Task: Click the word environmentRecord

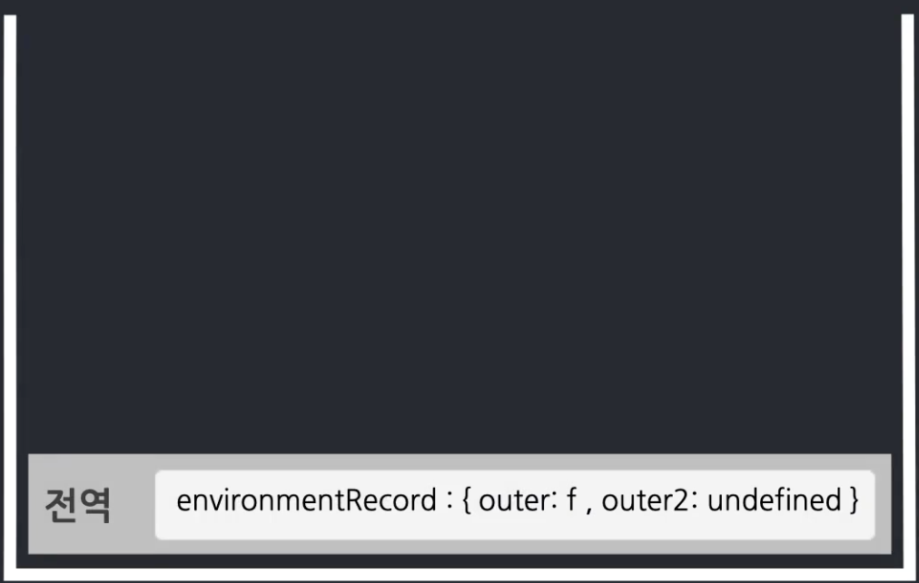Action: 307,500
